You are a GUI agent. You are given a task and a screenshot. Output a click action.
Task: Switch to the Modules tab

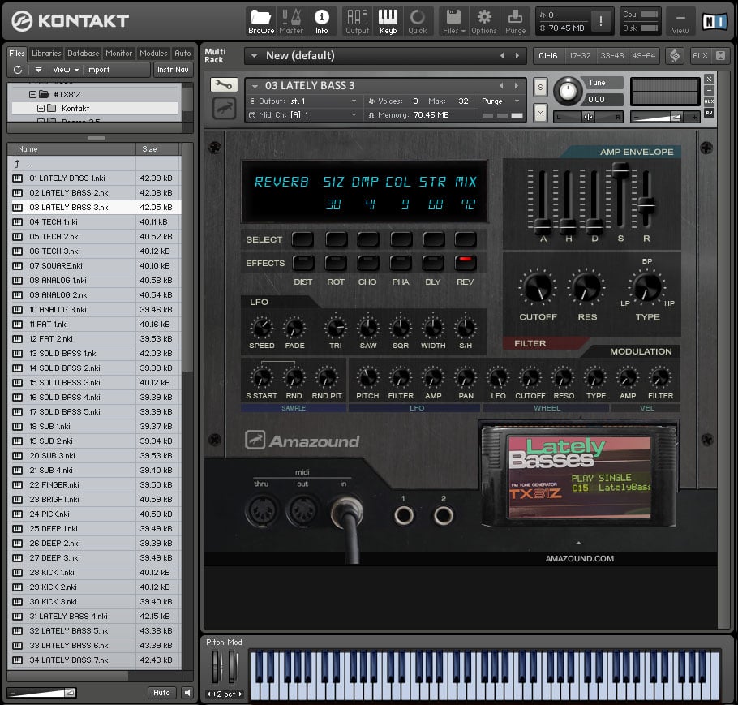(153, 54)
